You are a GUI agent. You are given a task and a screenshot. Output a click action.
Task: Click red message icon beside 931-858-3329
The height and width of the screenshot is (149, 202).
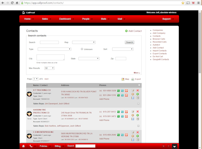[x=126, y=91]
